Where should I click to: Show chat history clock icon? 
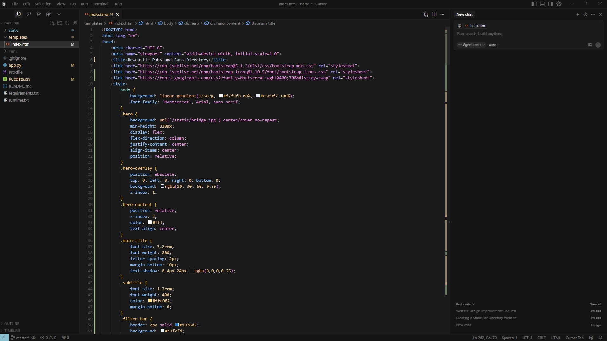(x=585, y=14)
